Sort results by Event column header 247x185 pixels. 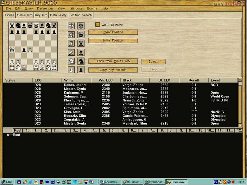click(x=223, y=80)
